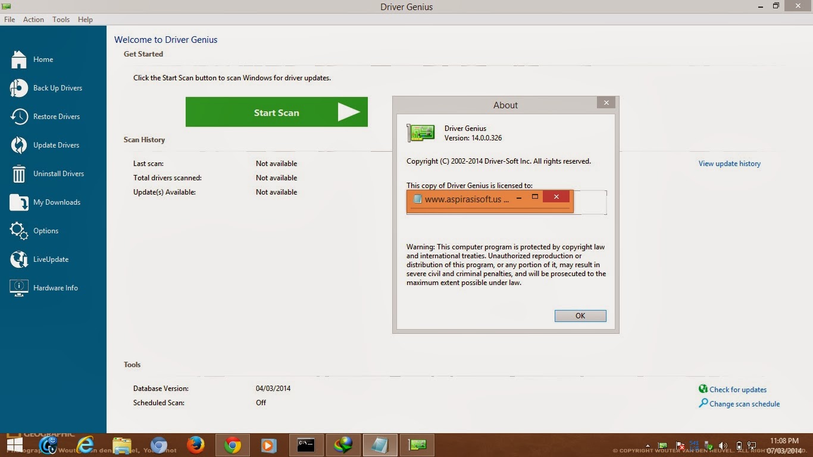
Task: Open the My Downloads folder icon
Action: (19, 202)
